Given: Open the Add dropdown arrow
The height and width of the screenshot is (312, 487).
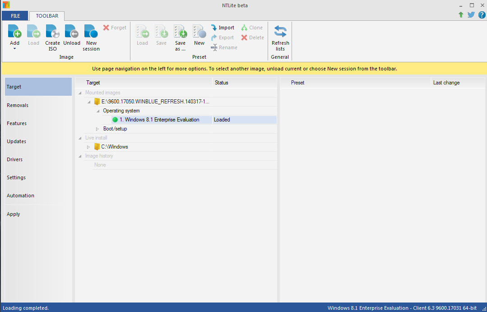Looking at the screenshot, I should point(14,49).
